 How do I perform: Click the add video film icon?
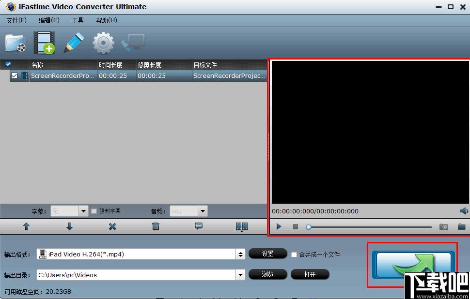click(x=44, y=43)
